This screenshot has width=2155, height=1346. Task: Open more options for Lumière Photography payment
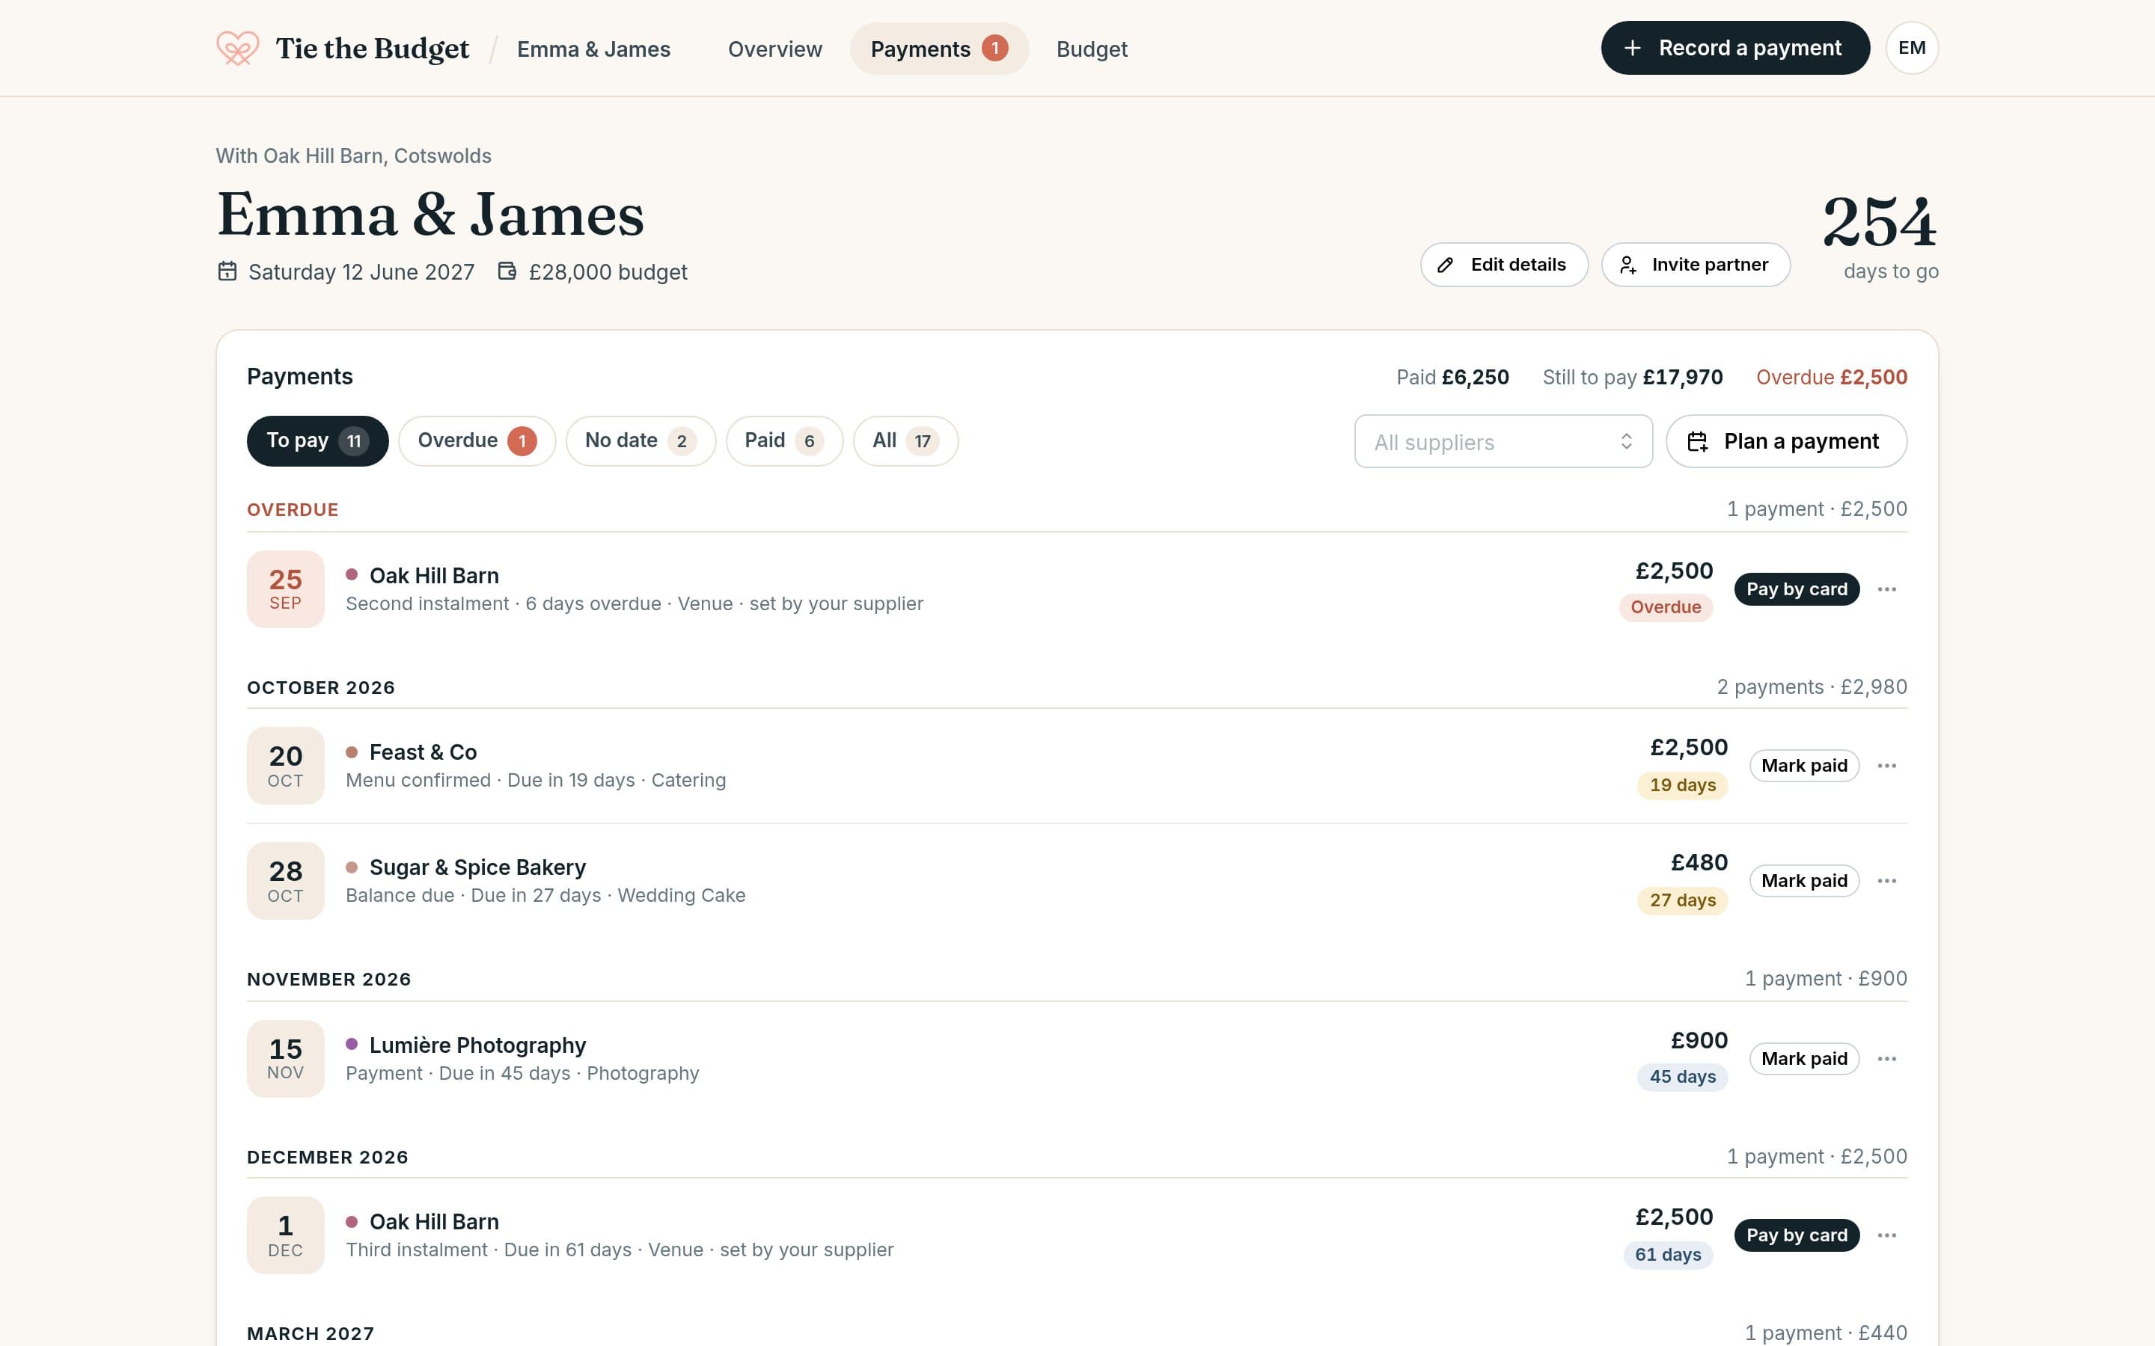pos(1886,1060)
